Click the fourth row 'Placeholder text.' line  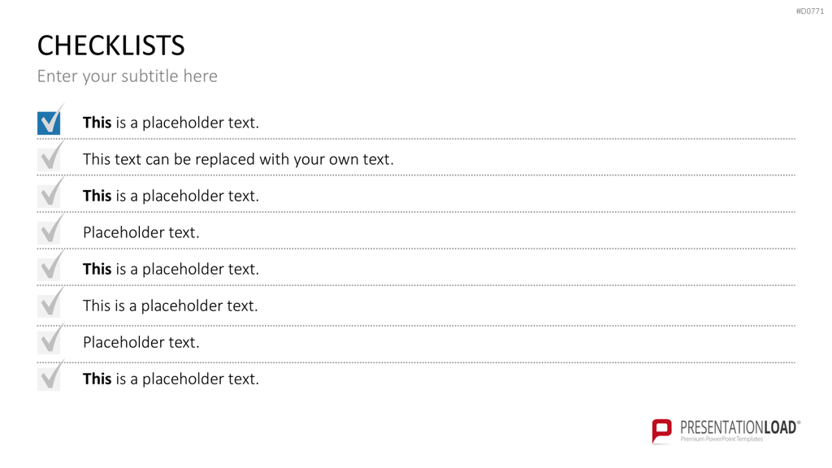[x=141, y=232]
